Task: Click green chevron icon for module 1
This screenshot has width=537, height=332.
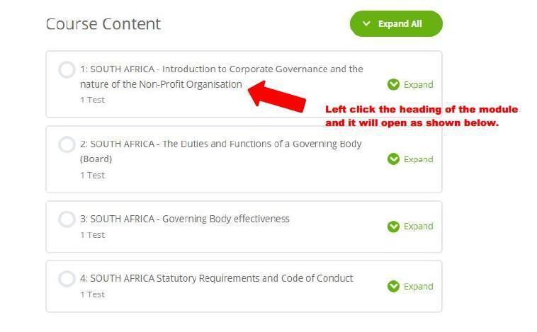Action: click(x=393, y=84)
